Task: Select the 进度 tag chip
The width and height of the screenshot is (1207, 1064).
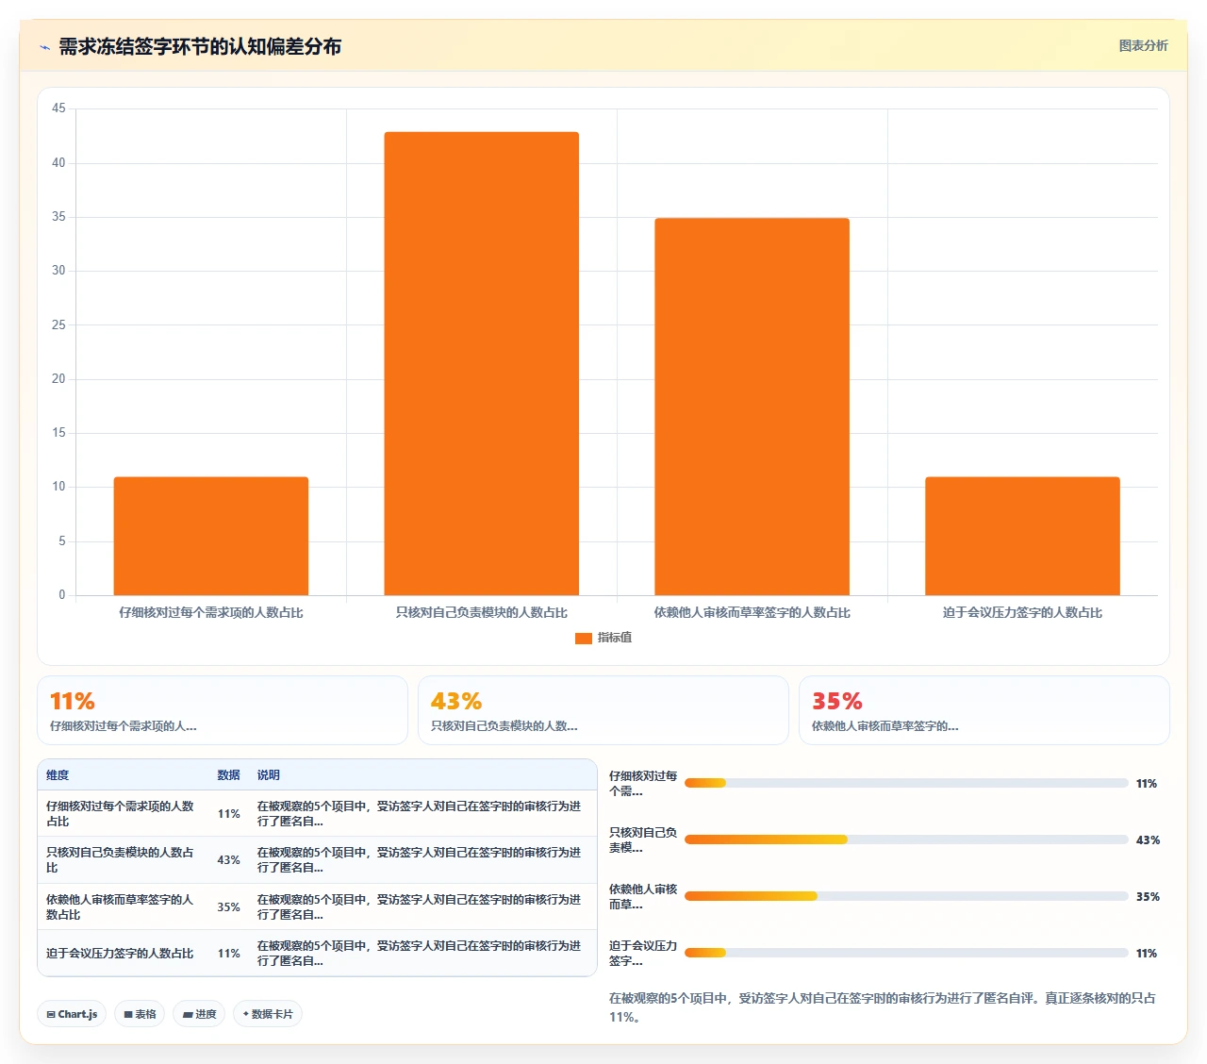Action: (199, 1014)
